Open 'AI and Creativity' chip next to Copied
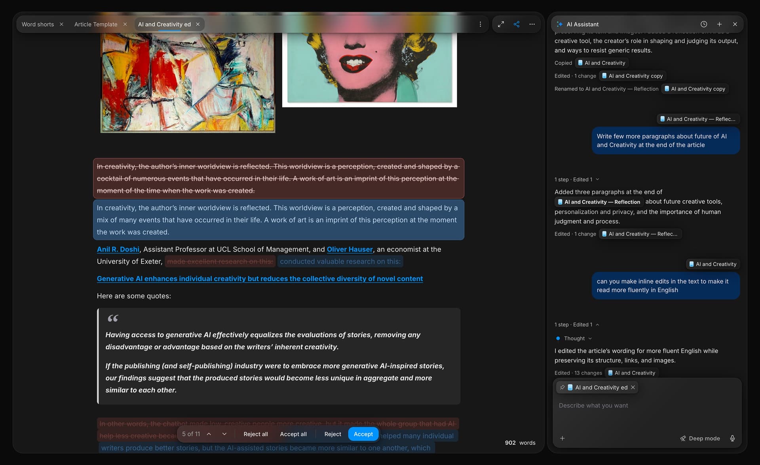The image size is (760, 465). click(602, 63)
